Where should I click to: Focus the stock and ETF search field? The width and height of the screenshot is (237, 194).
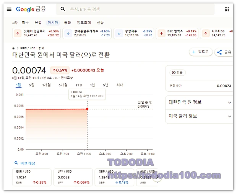tap(135, 10)
